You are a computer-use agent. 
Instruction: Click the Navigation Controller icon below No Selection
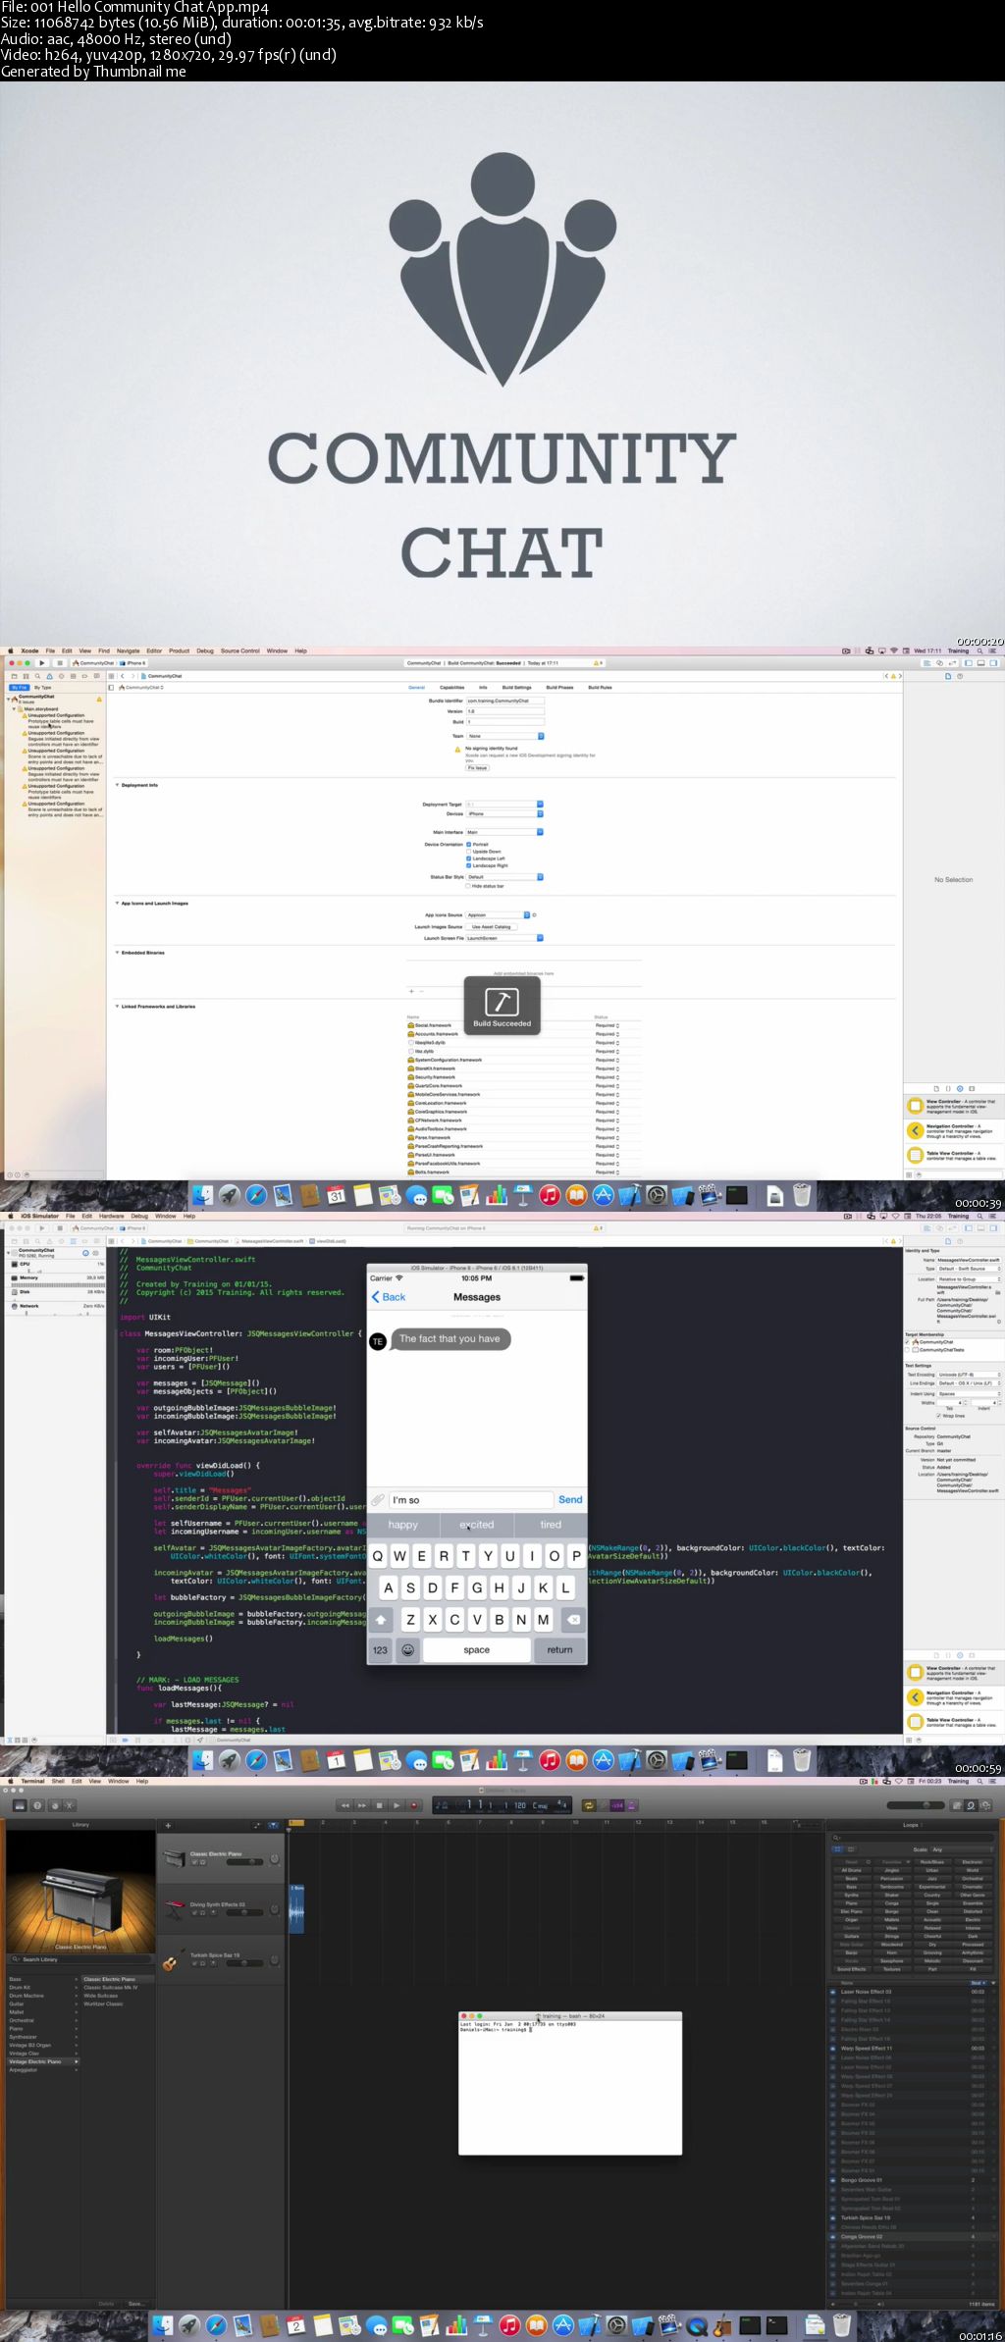pos(915,1130)
